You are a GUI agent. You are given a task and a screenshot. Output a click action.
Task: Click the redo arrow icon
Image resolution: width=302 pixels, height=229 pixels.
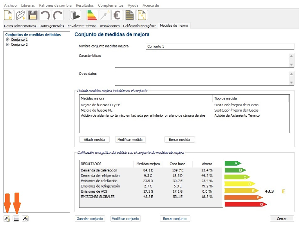[x=58, y=15]
